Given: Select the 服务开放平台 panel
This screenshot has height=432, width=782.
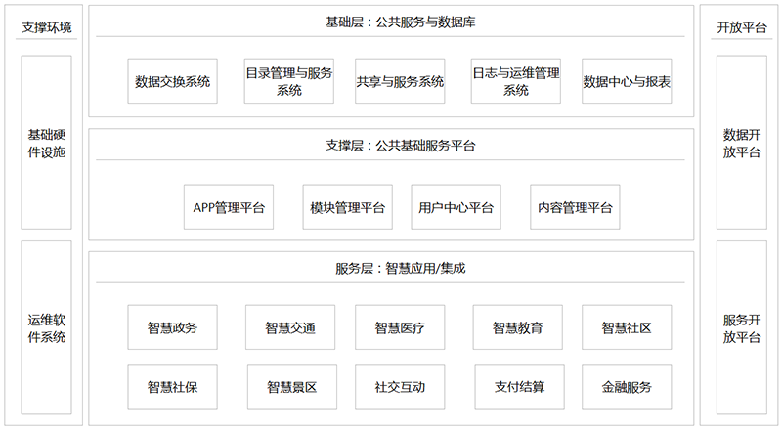Looking at the screenshot, I should pyautogui.click(x=742, y=328).
